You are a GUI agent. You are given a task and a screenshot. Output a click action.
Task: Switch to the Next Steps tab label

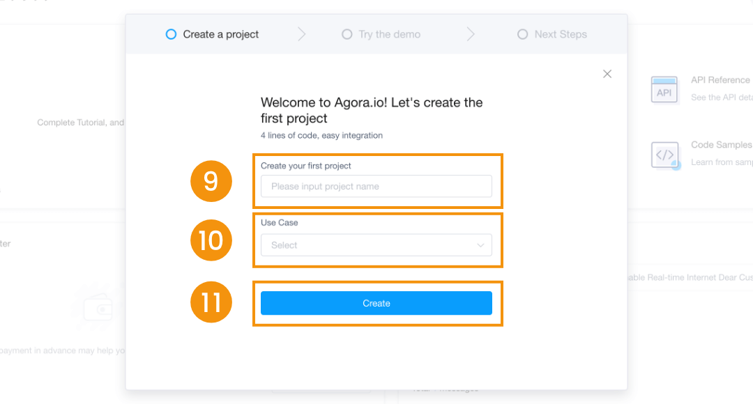click(561, 34)
